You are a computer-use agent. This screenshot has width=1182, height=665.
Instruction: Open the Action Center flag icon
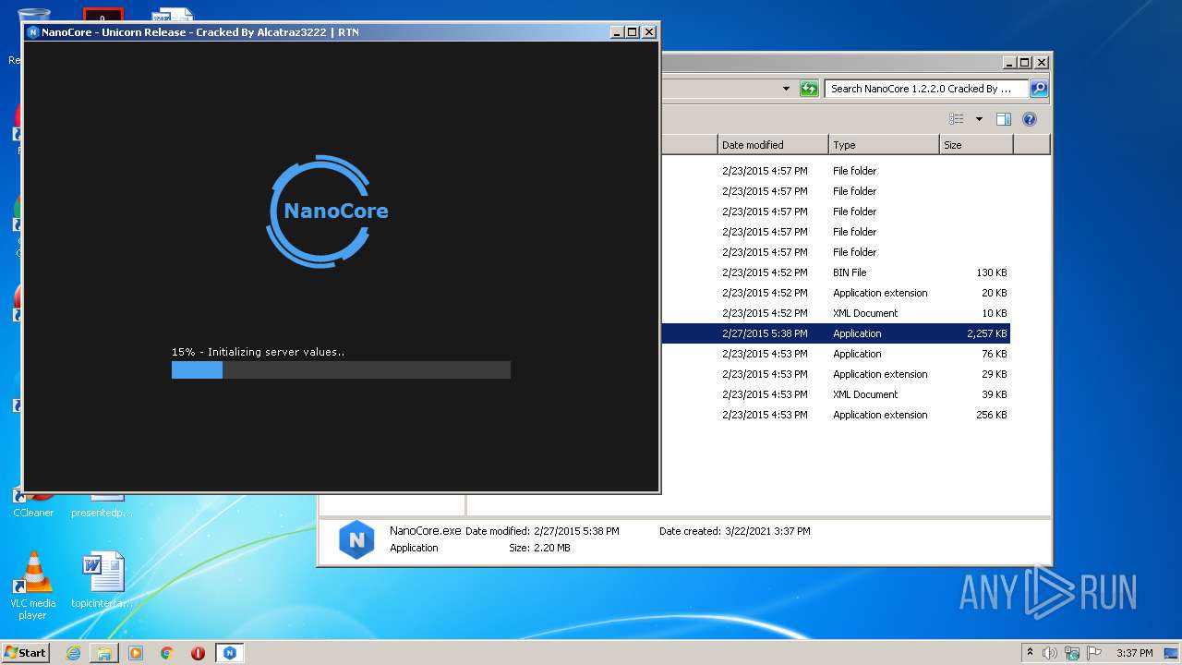coord(1094,653)
